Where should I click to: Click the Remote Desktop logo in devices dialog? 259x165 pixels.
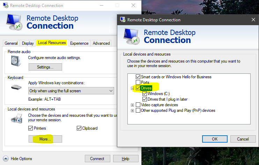[x=132, y=36]
